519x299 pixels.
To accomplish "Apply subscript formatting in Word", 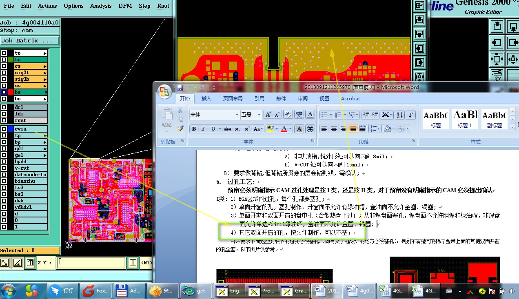I will click(238, 129).
